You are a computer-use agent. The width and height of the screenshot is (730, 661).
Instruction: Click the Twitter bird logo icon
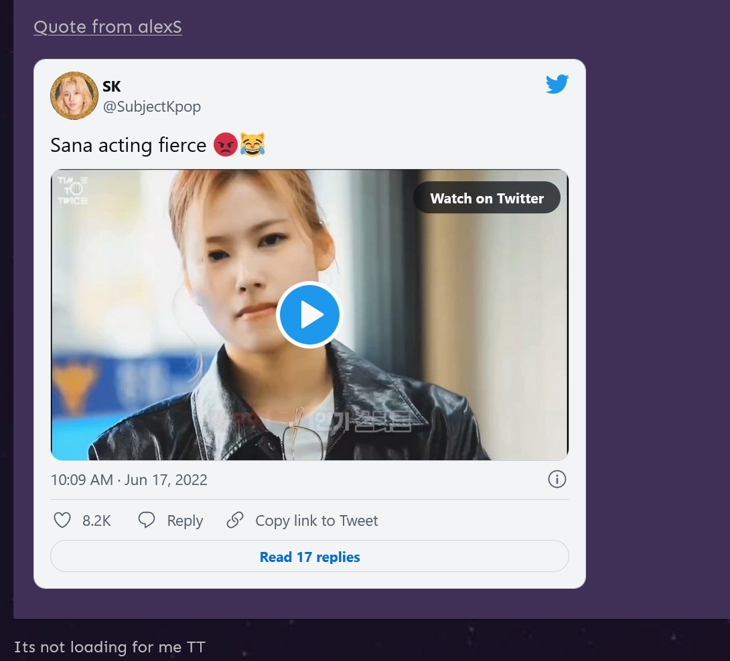[557, 84]
